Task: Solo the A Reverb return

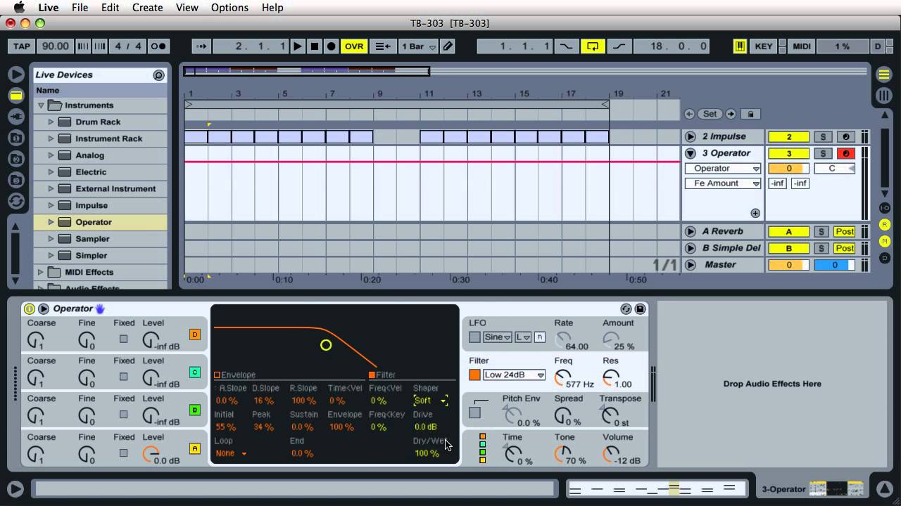Action: point(821,231)
